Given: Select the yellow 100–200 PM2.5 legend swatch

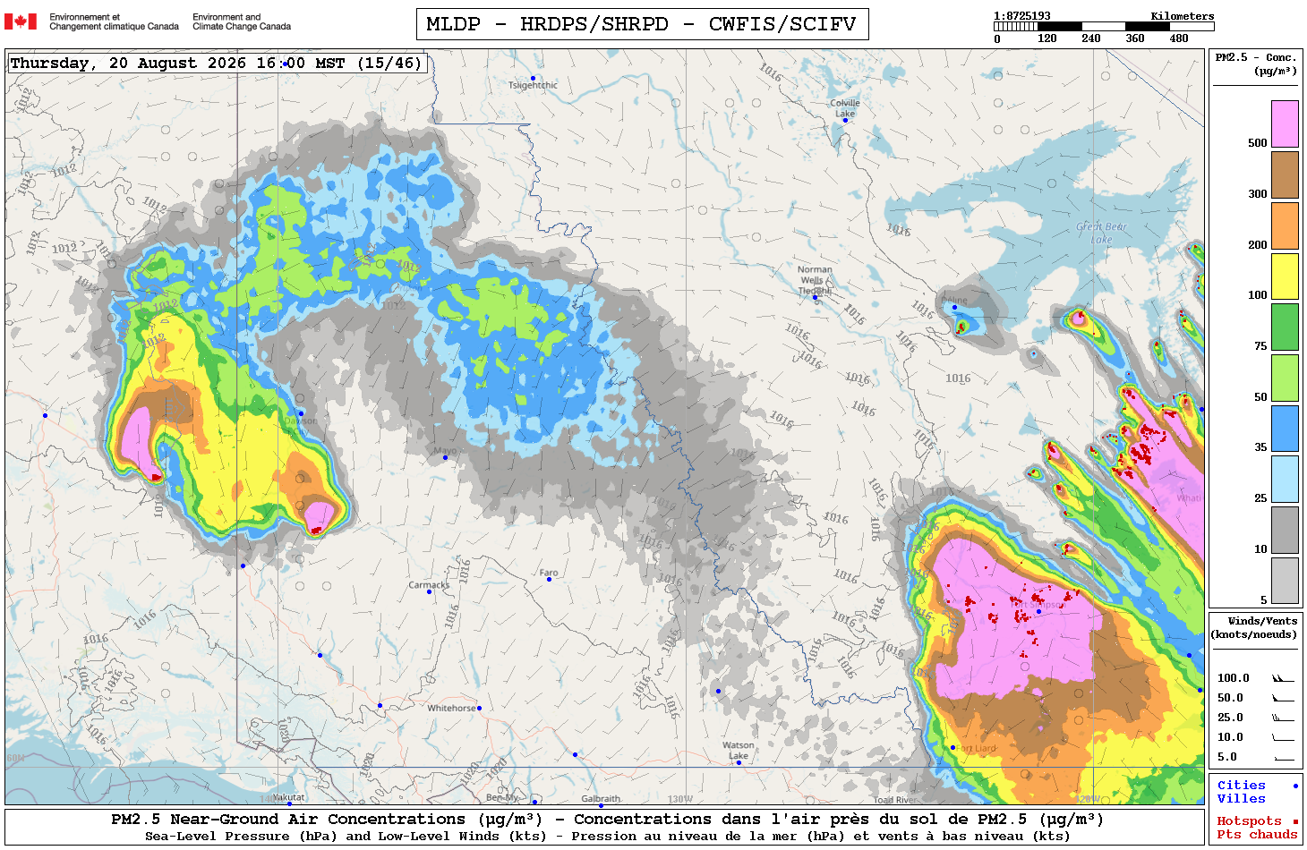Looking at the screenshot, I should (1285, 276).
